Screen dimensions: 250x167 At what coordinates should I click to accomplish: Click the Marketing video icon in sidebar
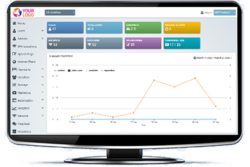15,93
